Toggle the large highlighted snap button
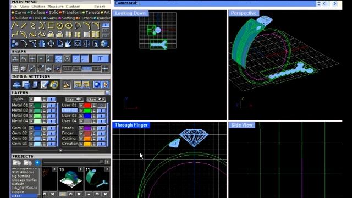Viewport: 352px width, 198px height. 100,59
